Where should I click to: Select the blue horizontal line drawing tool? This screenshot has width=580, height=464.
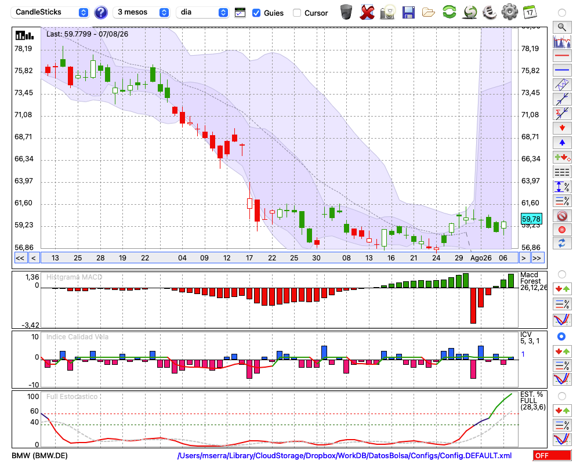pos(562,70)
